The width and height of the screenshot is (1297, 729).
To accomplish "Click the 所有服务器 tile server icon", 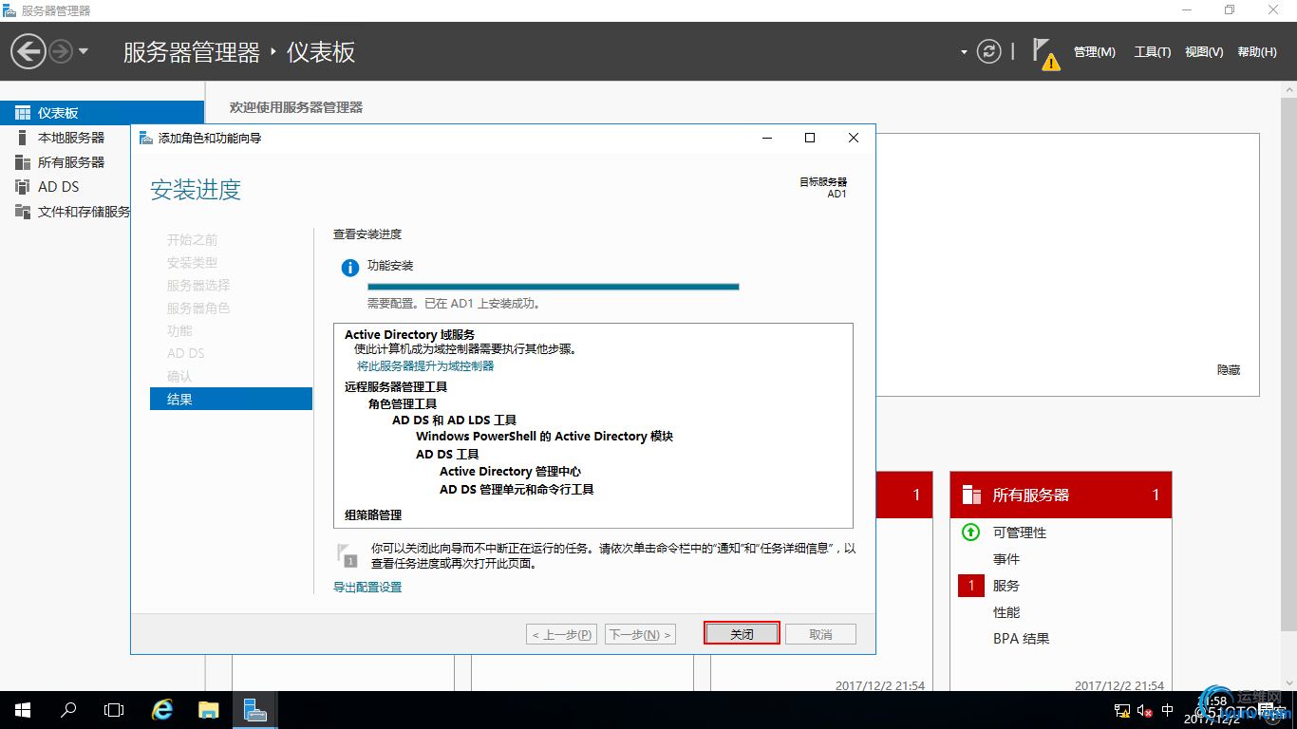I will click(971, 495).
